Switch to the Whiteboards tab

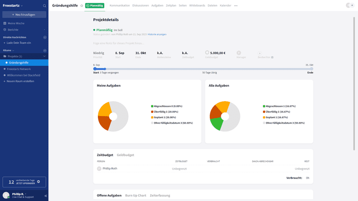coord(197,5)
